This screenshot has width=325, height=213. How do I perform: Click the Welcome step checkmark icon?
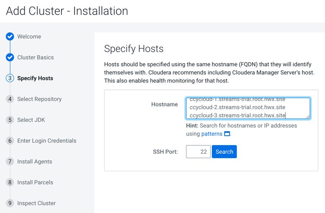tap(10, 36)
